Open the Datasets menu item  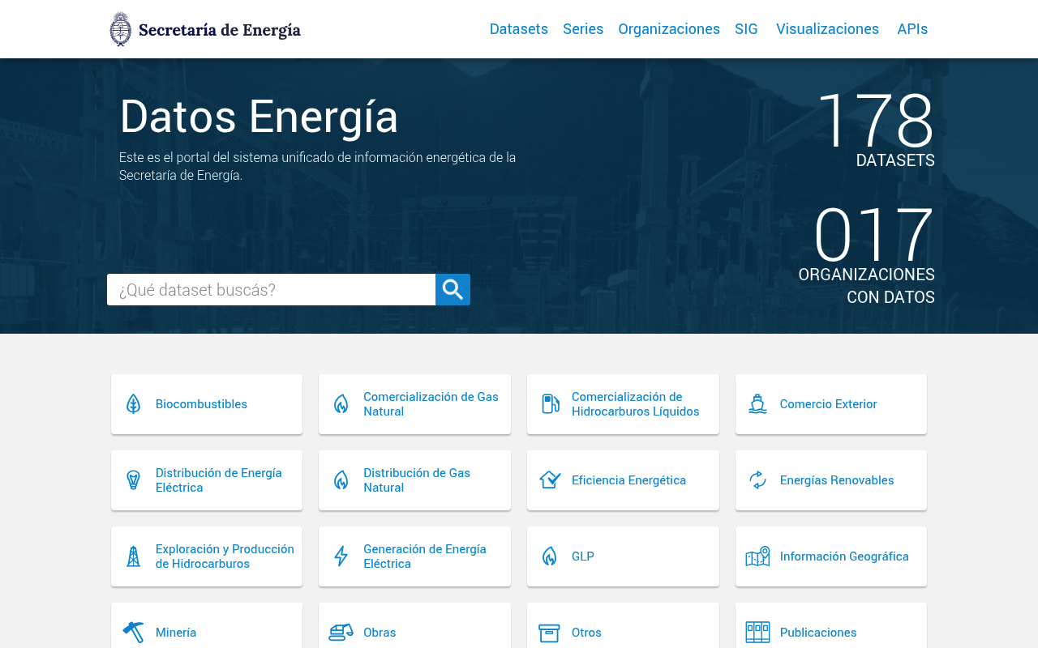click(519, 29)
